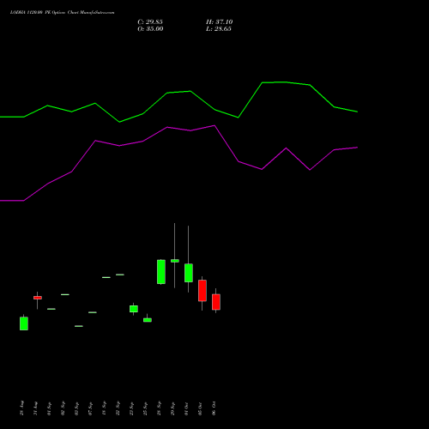The image size is (429, 429).
Task: Click the "06 Oct" date axis label
Action: point(214,408)
